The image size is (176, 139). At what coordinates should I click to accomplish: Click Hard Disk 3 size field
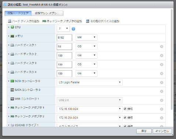64,65
